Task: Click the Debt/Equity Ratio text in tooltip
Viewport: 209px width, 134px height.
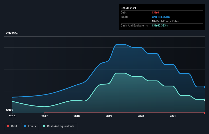Action: point(167,21)
